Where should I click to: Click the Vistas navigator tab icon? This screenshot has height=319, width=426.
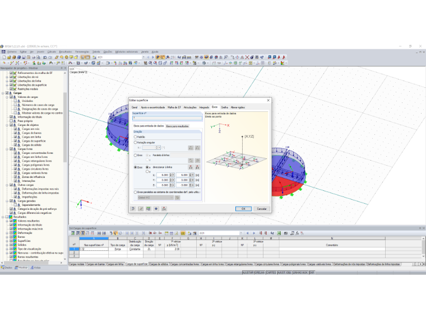click(32, 268)
